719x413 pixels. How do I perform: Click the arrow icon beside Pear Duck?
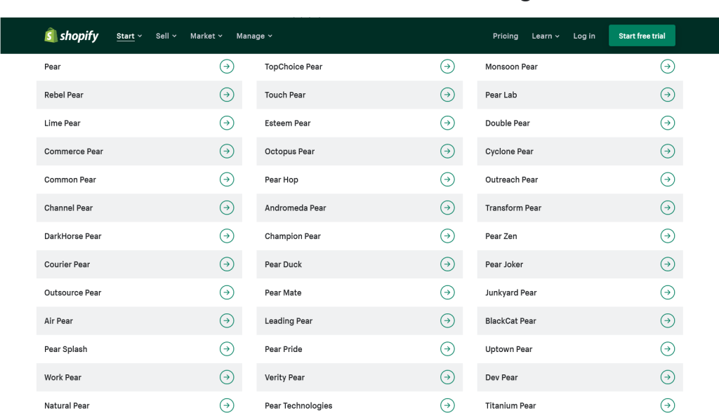pos(447,264)
